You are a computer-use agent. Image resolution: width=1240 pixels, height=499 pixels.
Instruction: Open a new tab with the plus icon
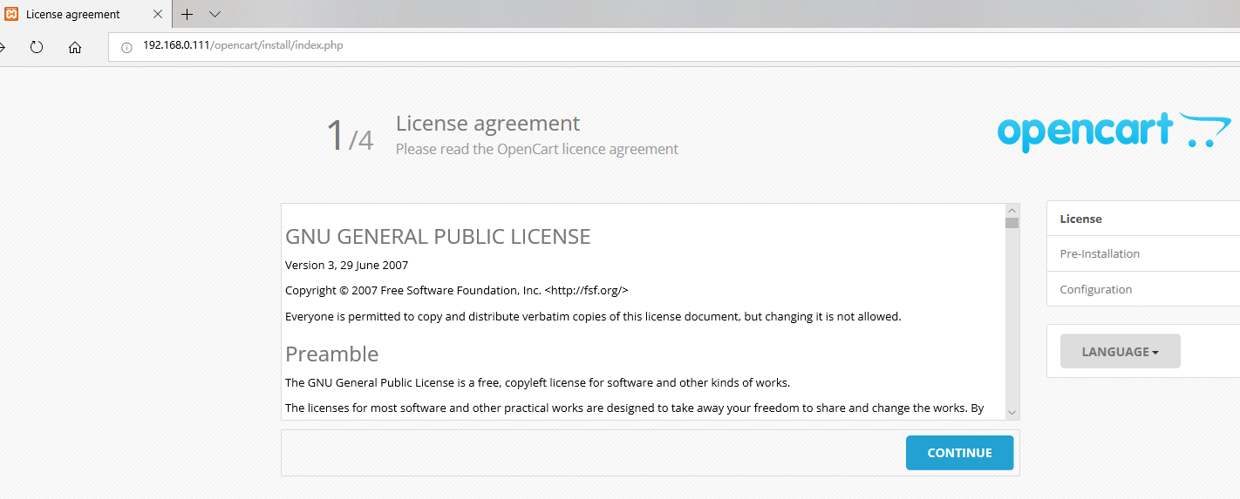[187, 14]
